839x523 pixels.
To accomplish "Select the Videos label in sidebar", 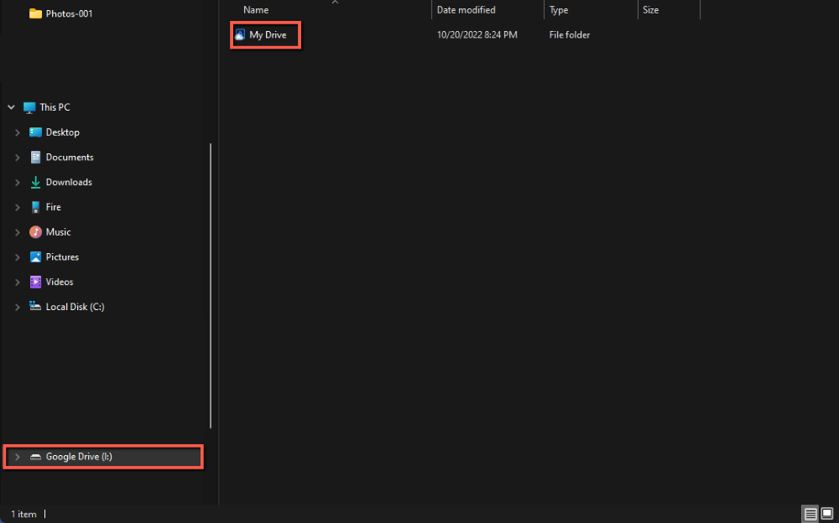I will [60, 282].
